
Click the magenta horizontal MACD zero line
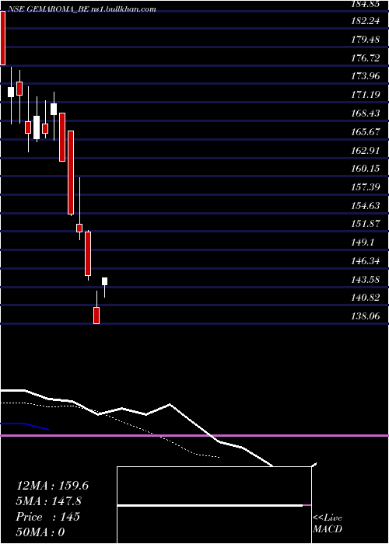[x=194, y=435]
